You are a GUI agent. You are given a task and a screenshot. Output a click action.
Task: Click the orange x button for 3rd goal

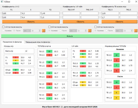coord(136,31)
